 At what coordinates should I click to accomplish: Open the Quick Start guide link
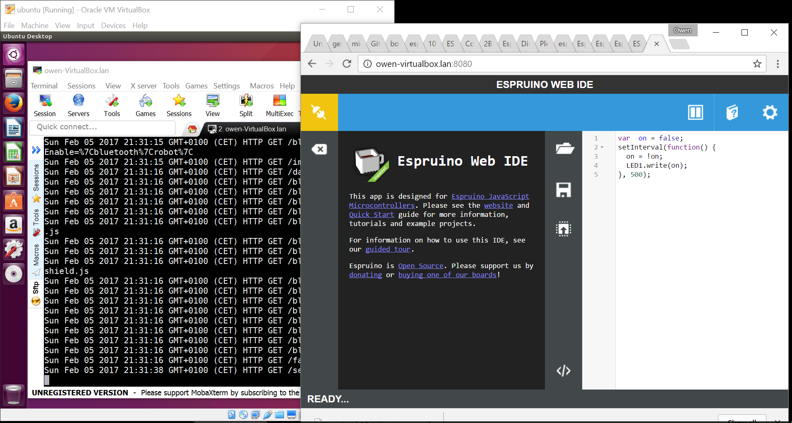371,214
